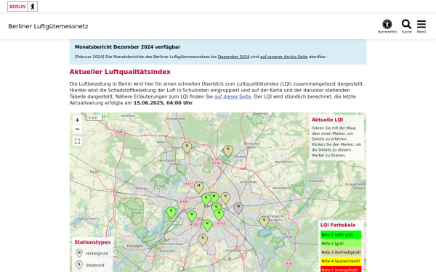Click the A 114 road label on map

click(217, 162)
